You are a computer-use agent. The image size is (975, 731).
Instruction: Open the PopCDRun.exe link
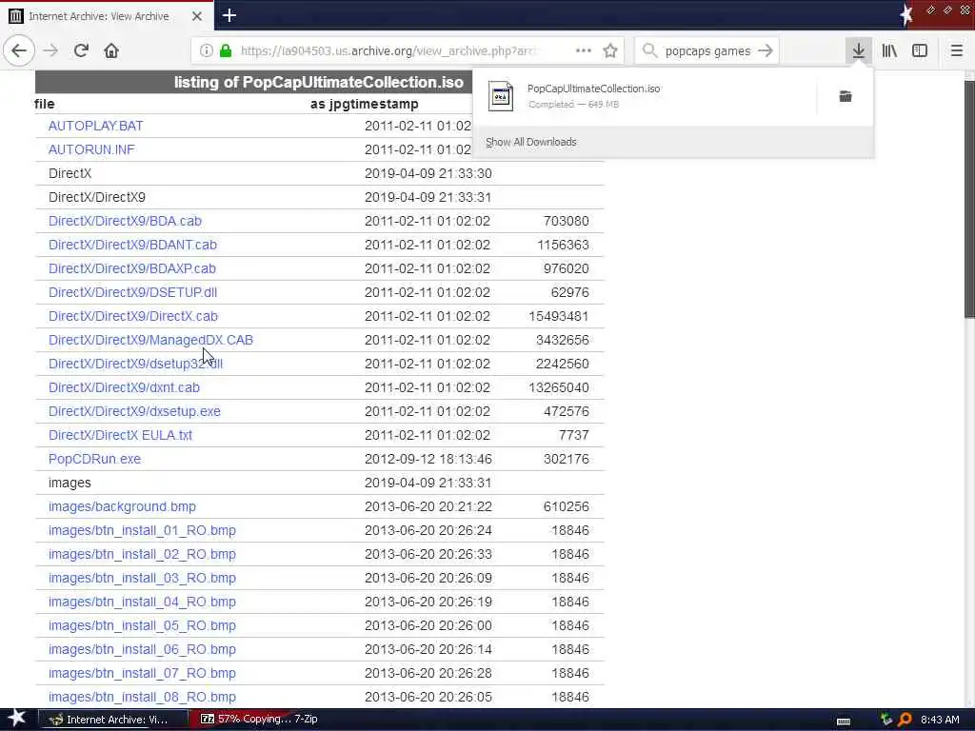pos(94,459)
